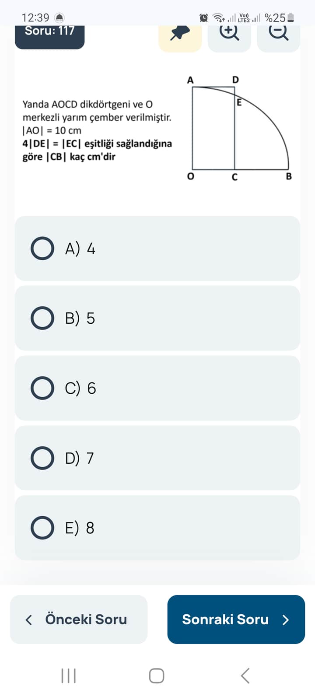The width and height of the screenshot is (315, 700).
Task: Tap the clock showing 12:39
Action: pyautogui.click(x=35, y=18)
